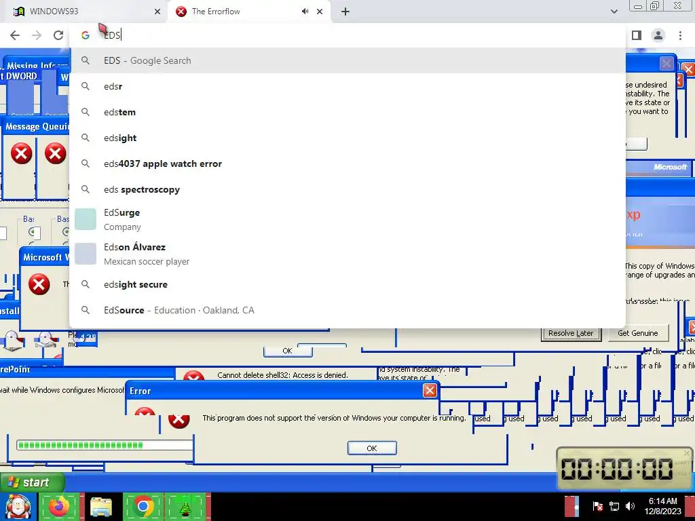Open the Chrome profile avatar

coord(658,35)
